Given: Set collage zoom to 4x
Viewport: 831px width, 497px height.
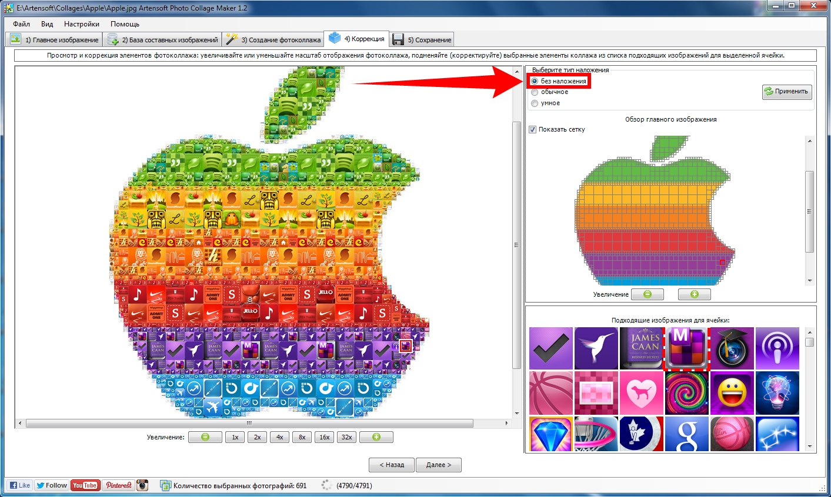Looking at the screenshot, I should click(279, 437).
